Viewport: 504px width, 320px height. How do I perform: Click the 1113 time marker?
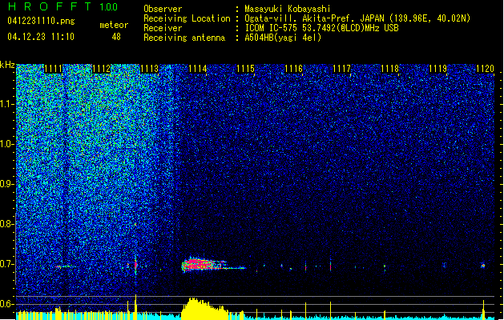click(x=150, y=69)
